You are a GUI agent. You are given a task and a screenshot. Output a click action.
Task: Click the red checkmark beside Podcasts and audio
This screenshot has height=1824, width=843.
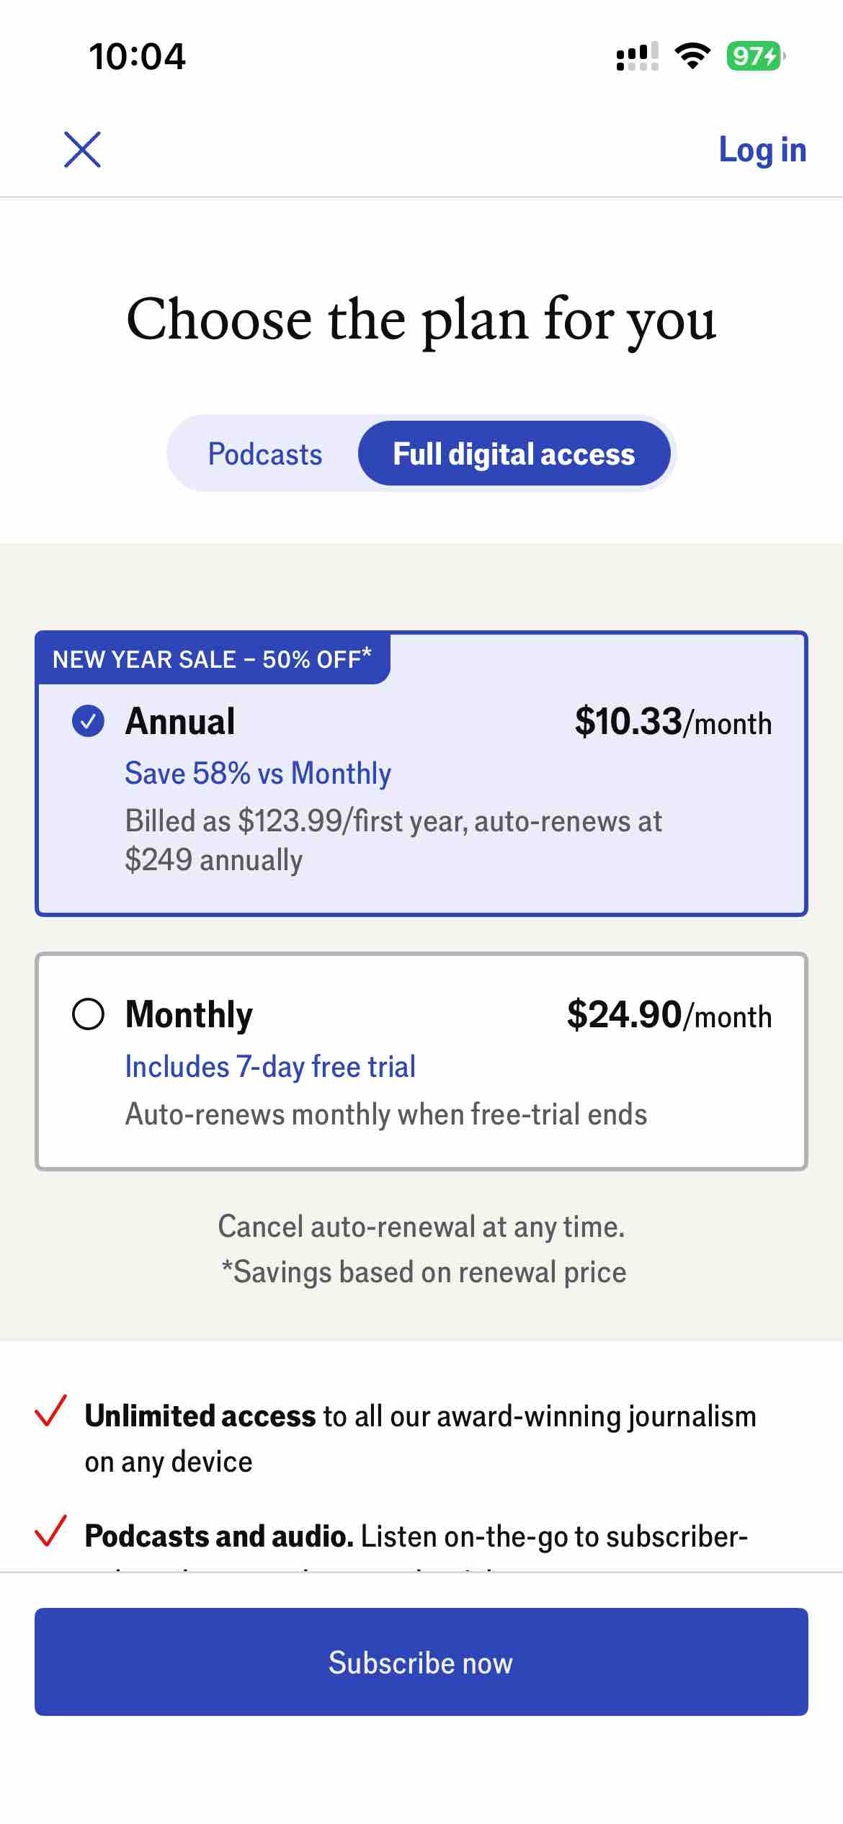coord(51,1531)
